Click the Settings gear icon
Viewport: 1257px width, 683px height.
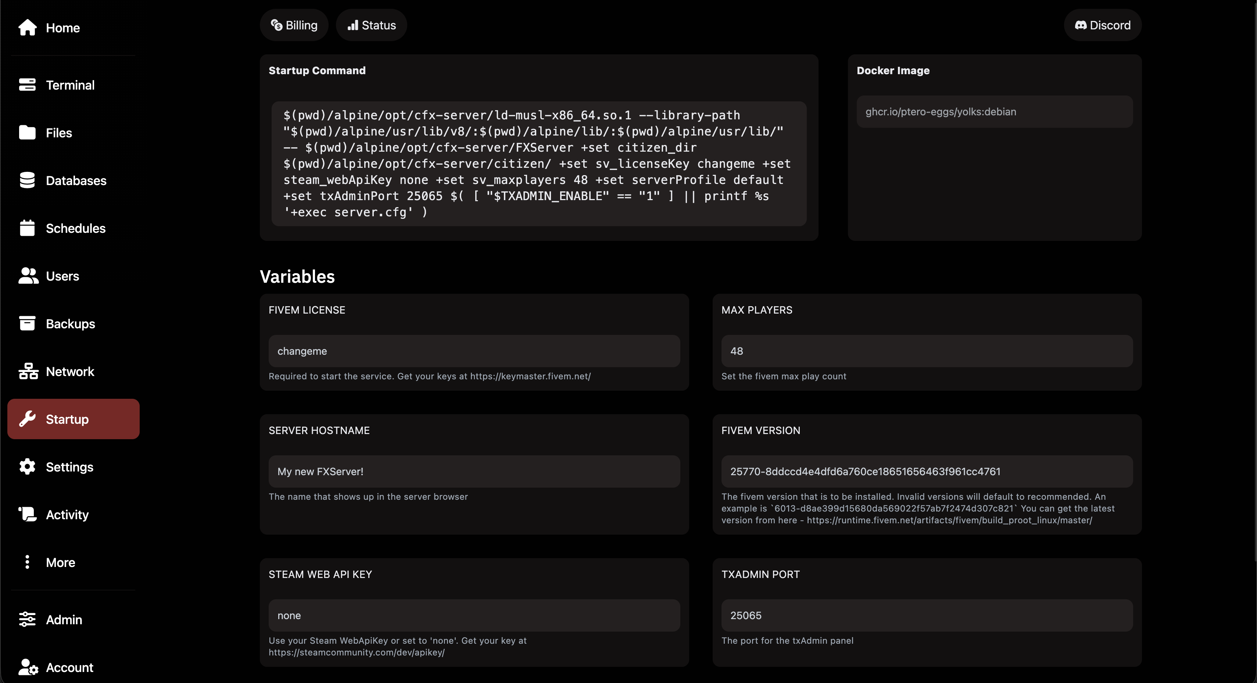[x=27, y=467]
